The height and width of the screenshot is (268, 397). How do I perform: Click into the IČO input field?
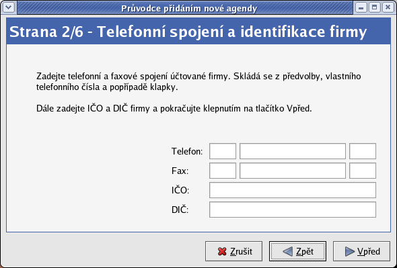[x=293, y=190]
